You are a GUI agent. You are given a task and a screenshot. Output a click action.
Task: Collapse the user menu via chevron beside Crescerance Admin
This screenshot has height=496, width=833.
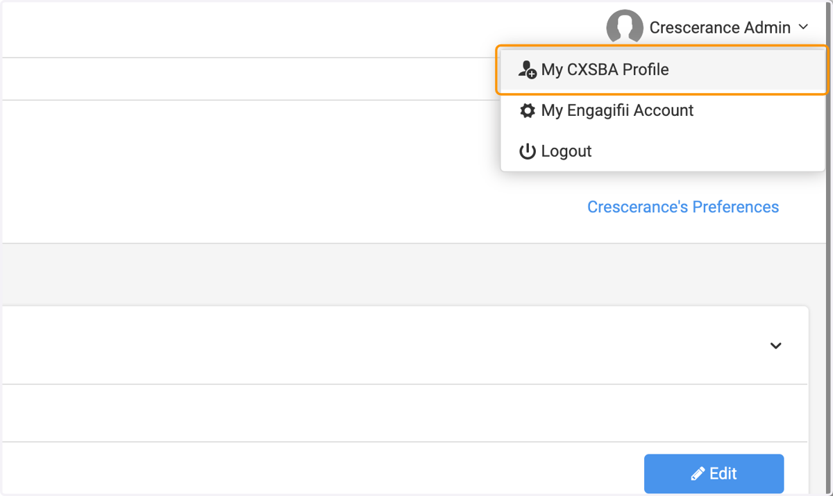click(803, 28)
